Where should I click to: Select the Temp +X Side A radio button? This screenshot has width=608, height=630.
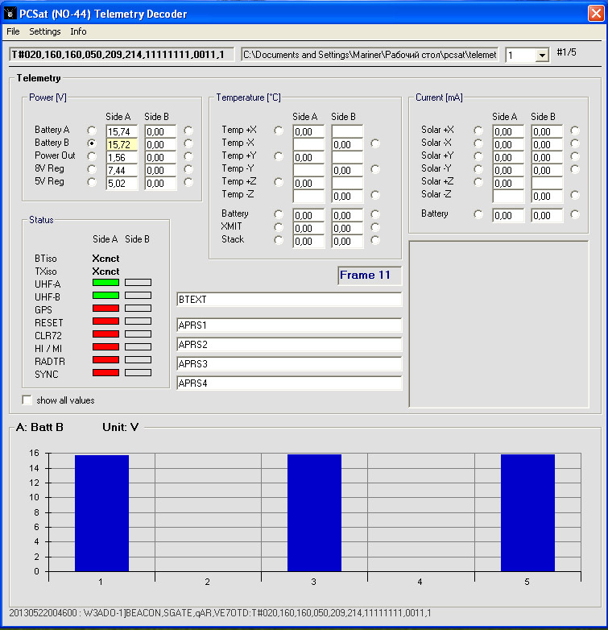(279, 131)
